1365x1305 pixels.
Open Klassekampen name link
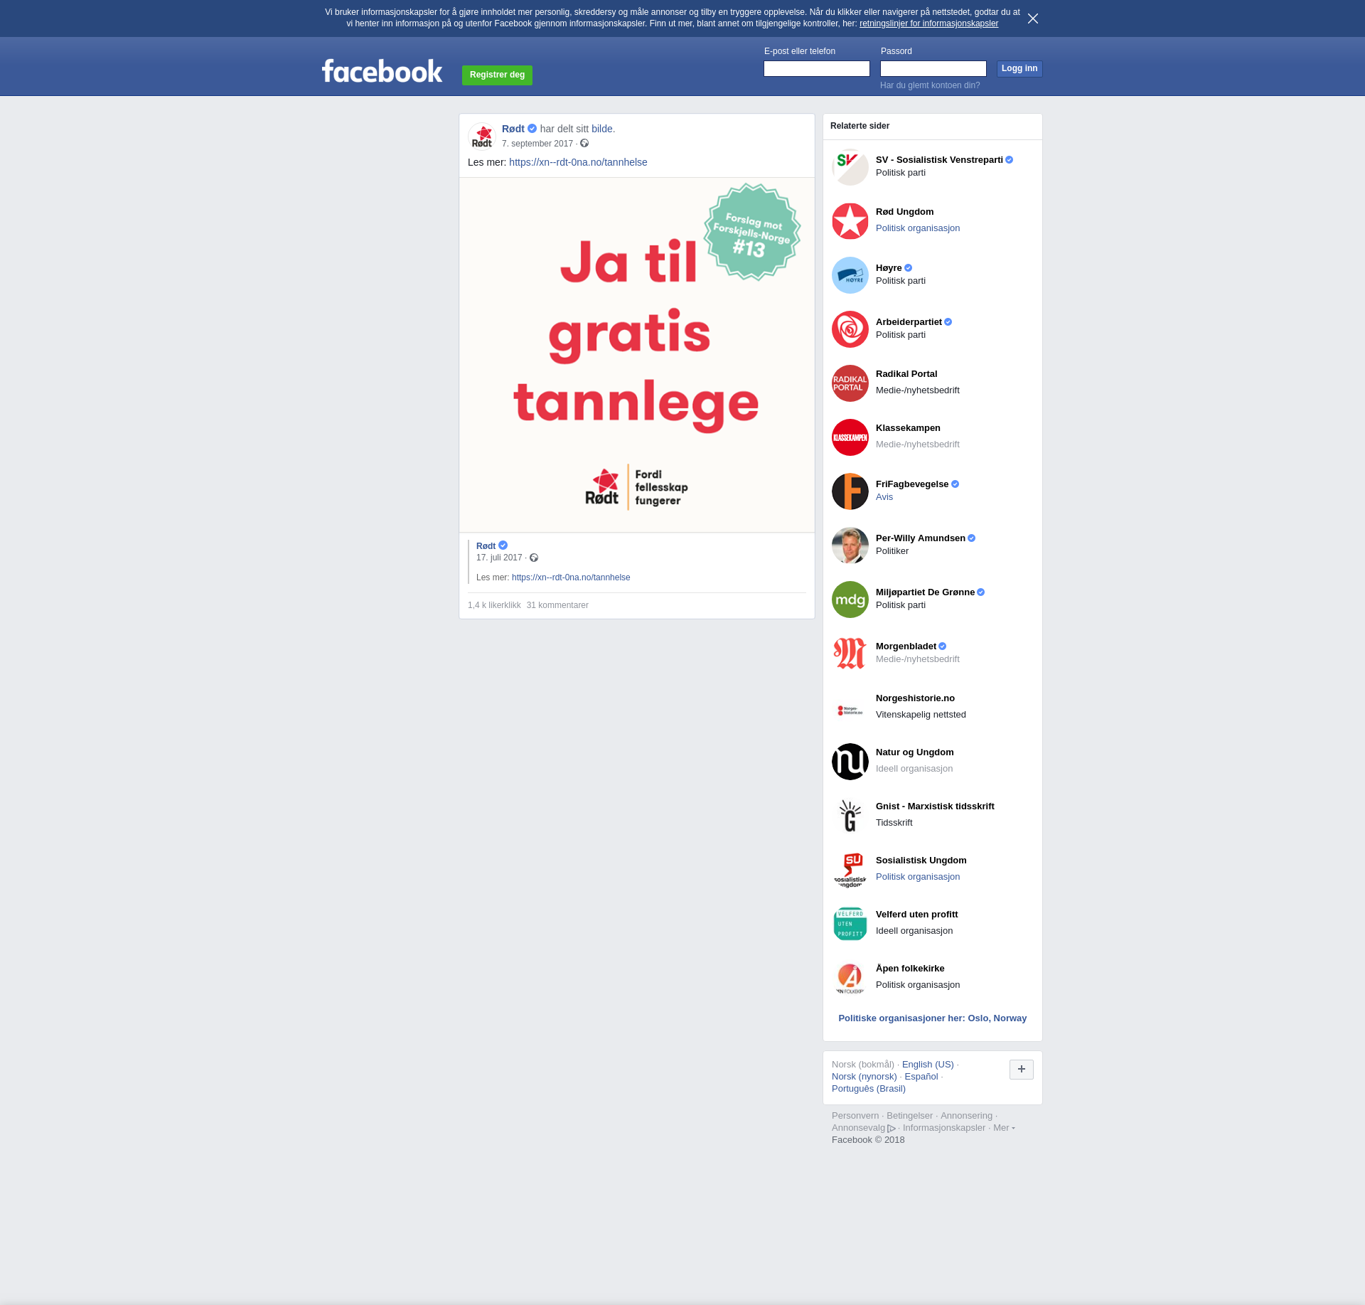pos(908,428)
